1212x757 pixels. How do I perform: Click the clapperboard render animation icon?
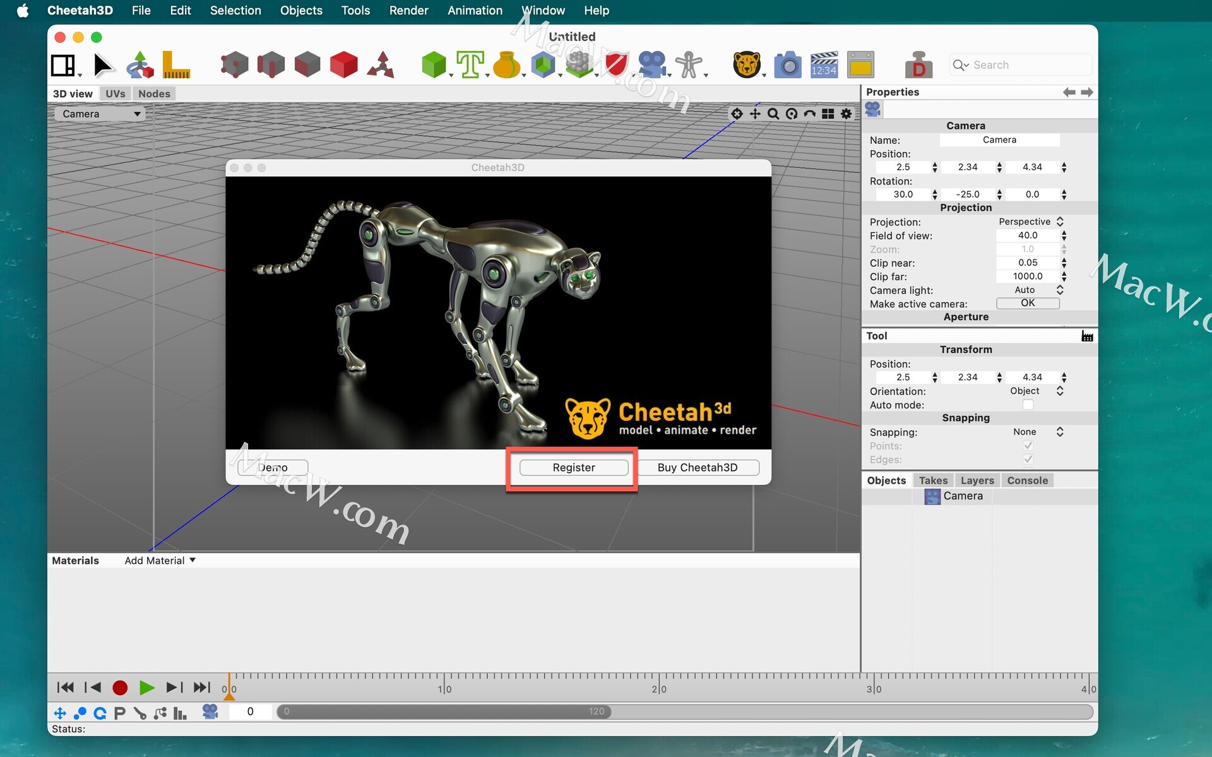[824, 65]
